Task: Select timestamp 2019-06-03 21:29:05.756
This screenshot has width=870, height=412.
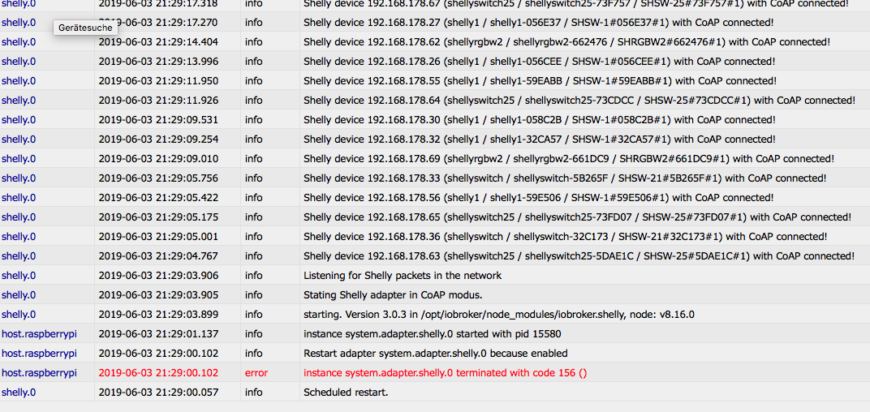Action: [159, 178]
